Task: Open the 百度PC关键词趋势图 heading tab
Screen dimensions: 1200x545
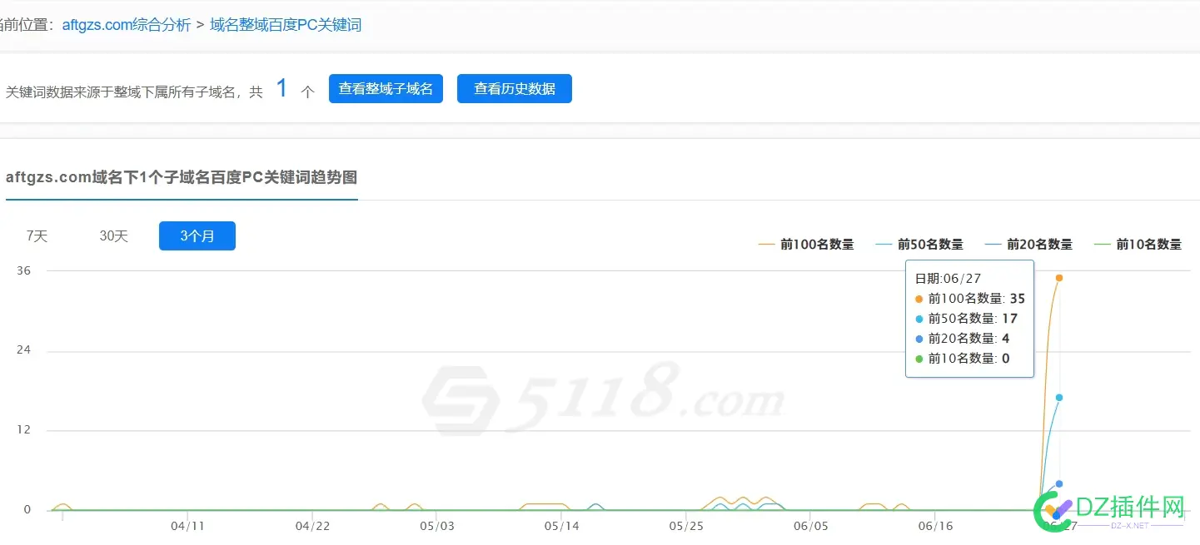Action: (x=182, y=177)
